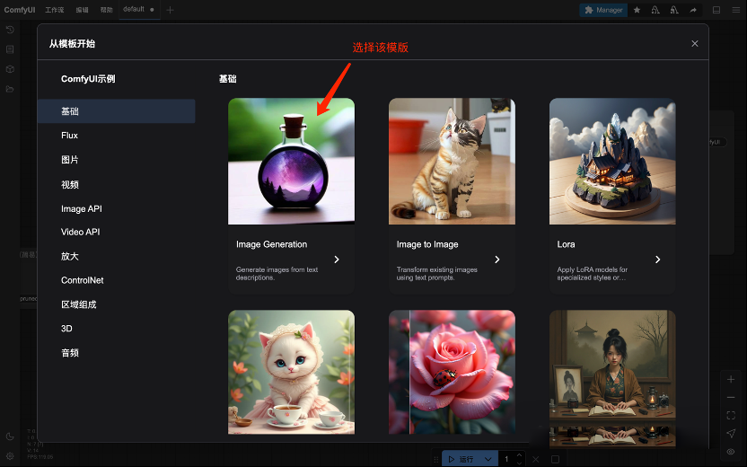The height and width of the screenshot is (467, 747).
Task: Click the drag handle beside run button
Action: (436, 460)
